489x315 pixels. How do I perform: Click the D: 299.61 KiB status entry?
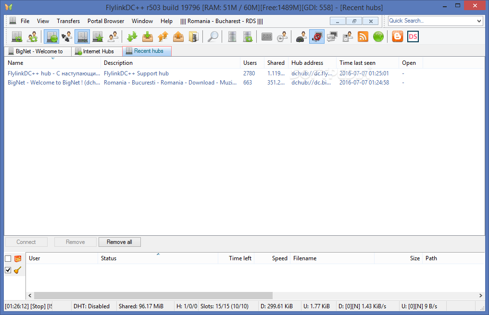(279, 306)
